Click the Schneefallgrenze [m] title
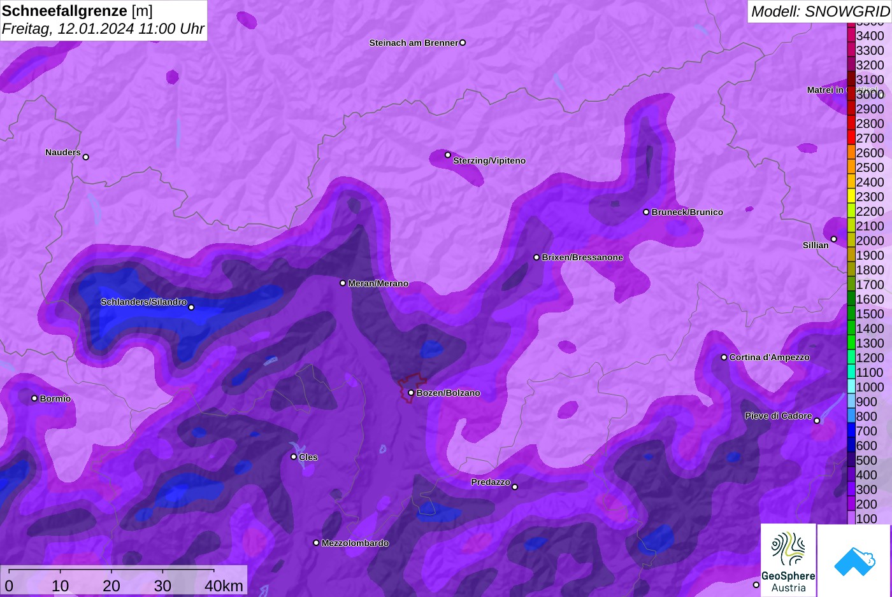Viewport: 892px width, 597px height. pos(77,11)
